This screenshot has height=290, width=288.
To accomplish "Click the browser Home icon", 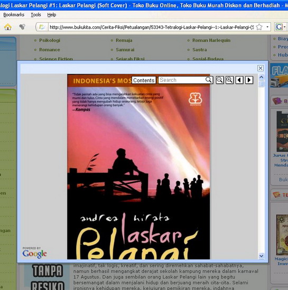I will pos(8,27).
